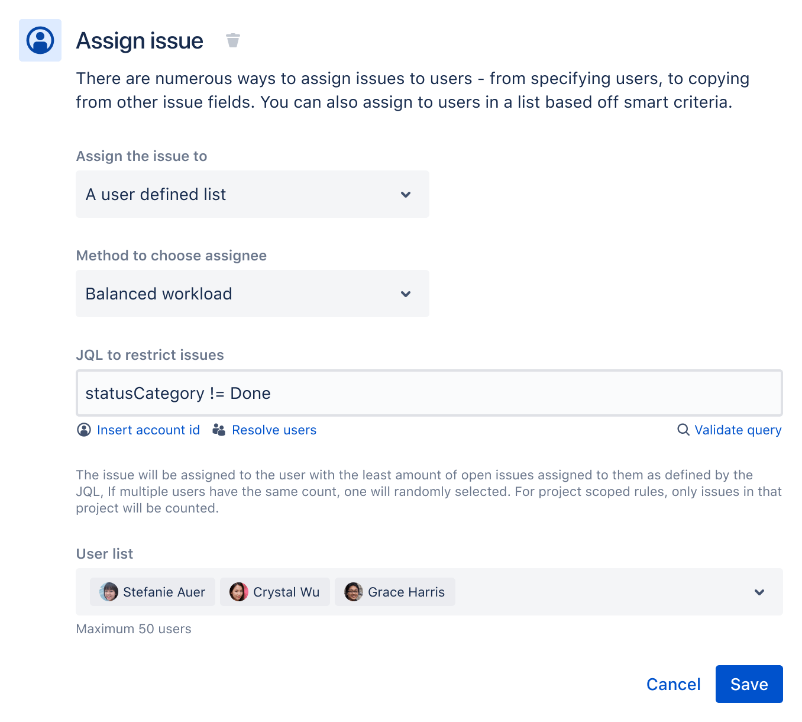Click the 'Assign the issue to' label
Screen dimensions: 802x722
[142, 156]
